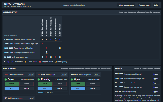Select XV-2109 Open depressuring column header
This screenshot has height=102, width=163.
click(56, 27)
